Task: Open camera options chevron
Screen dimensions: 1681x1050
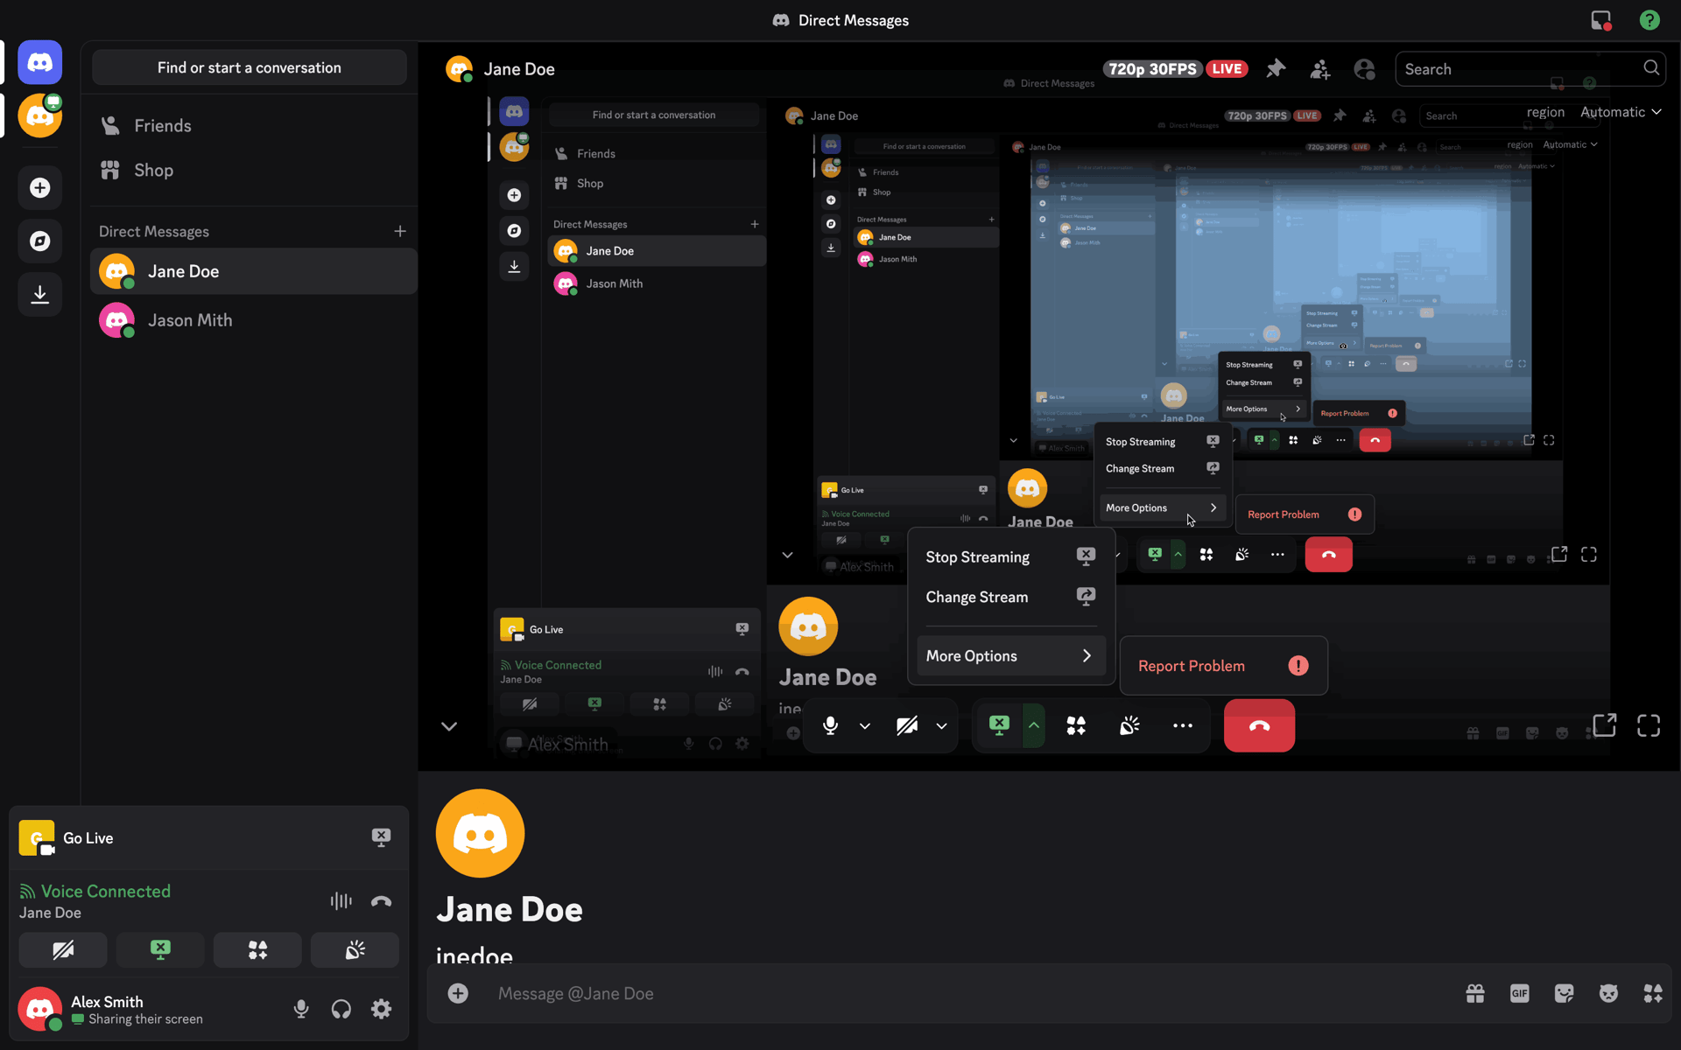Action: 942,726
